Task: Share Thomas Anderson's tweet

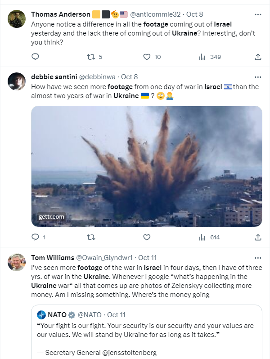Action: click(258, 57)
